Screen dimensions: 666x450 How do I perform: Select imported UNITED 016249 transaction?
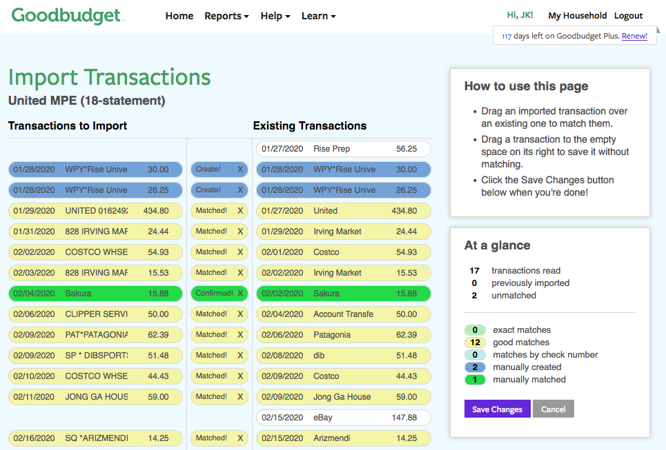pyautogui.click(x=95, y=210)
